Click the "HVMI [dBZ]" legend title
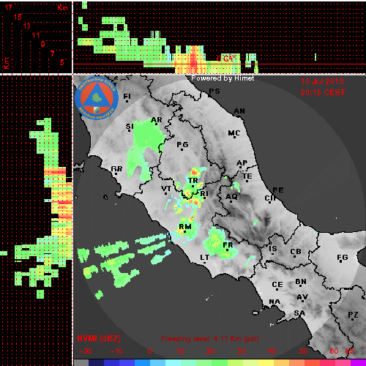Image resolution: width=366 pixels, height=366 pixels. (x=99, y=338)
